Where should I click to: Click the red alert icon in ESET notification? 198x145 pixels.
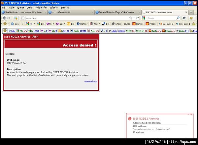[130, 119]
